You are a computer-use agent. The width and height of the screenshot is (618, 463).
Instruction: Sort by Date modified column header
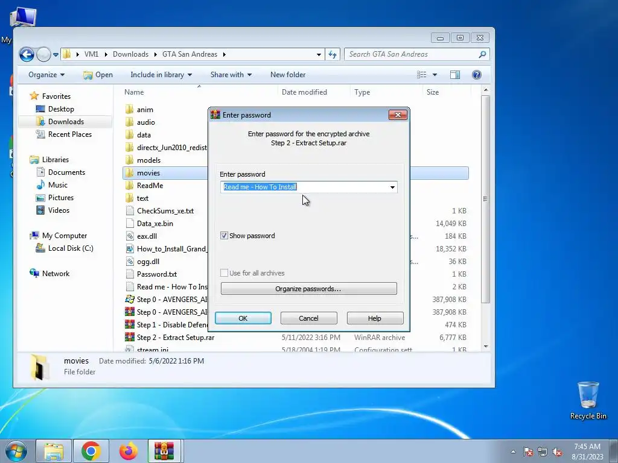(304, 92)
